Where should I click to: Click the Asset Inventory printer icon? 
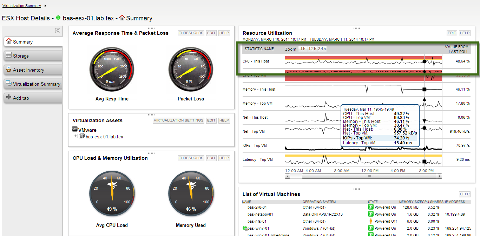(x=9, y=70)
